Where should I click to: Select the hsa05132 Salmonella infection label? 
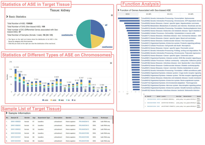pos(171,90)
